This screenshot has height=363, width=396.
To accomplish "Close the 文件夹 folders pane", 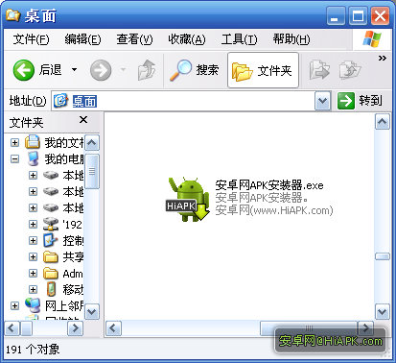I will [83, 120].
